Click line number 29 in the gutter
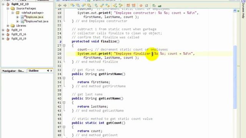 point(59,54)
